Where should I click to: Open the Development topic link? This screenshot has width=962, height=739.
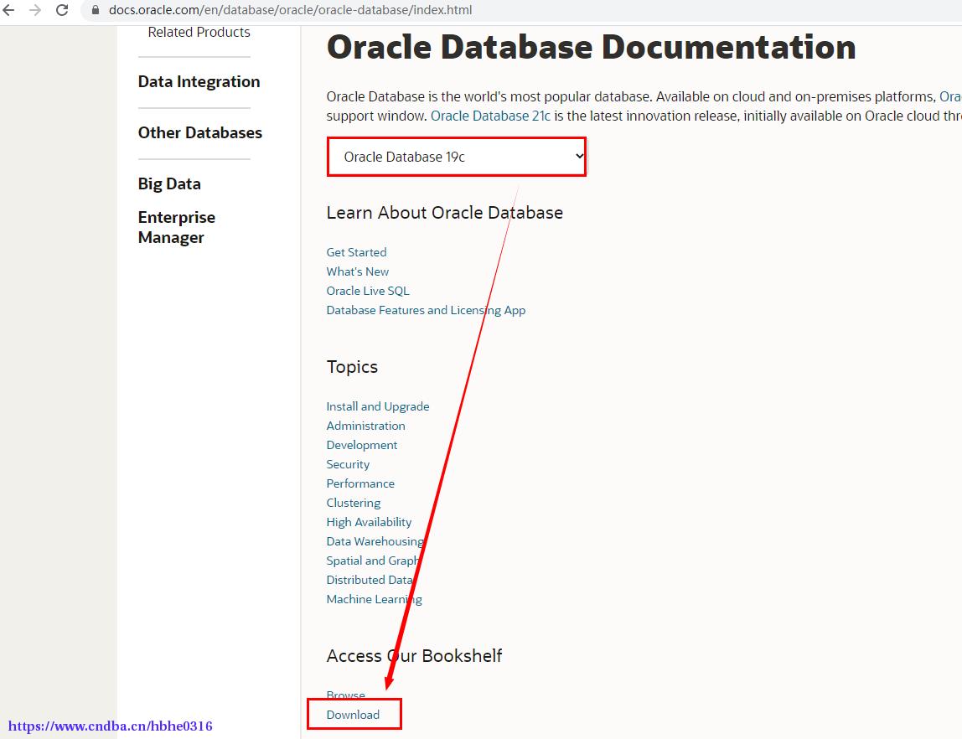(x=362, y=445)
